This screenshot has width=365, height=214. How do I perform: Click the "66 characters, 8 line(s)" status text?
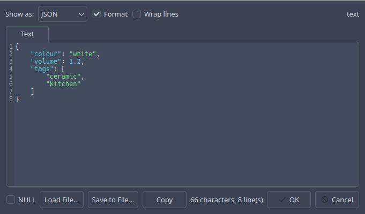tap(227, 200)
